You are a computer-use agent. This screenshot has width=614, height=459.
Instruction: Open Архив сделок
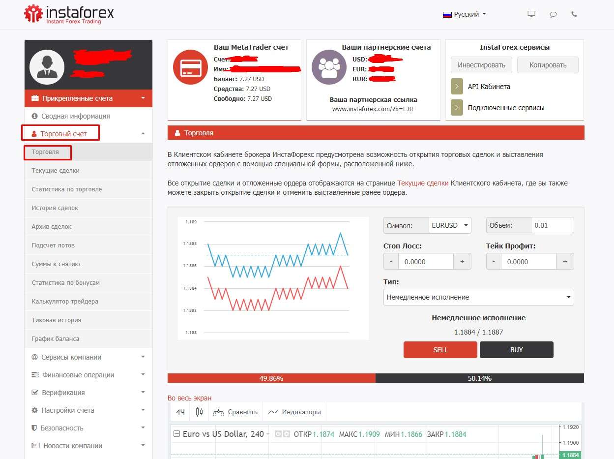(x=88, y=227)
